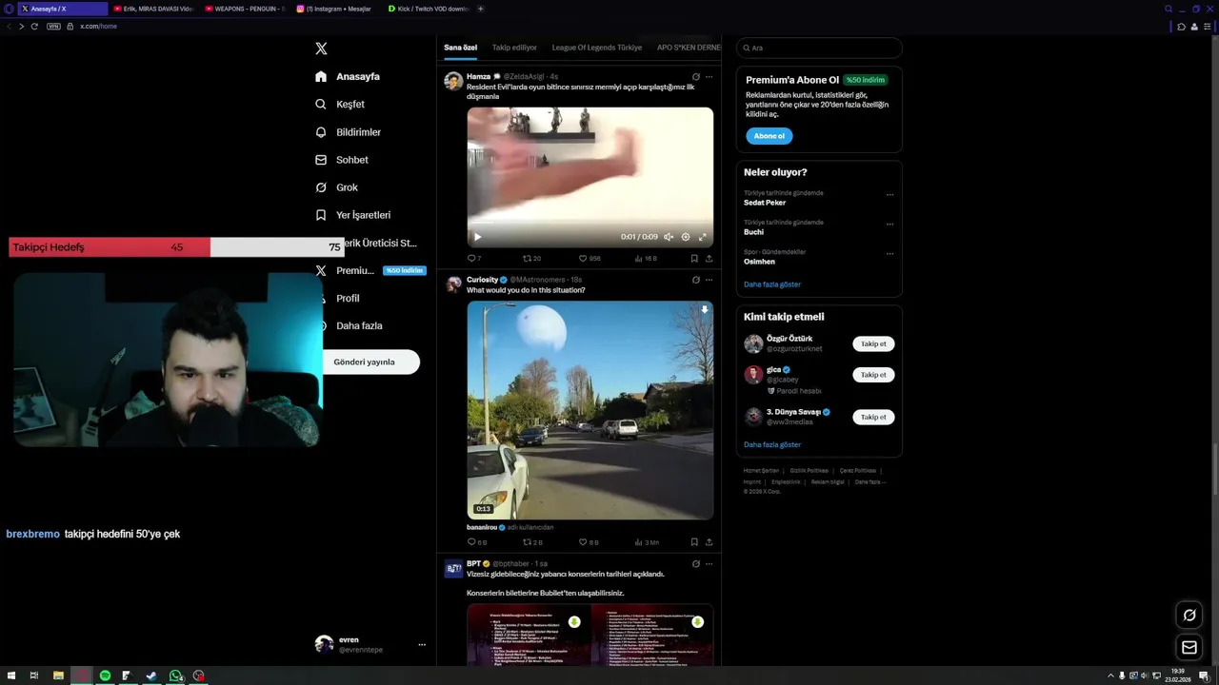The image size is (1219, 685).
Task: Open more options on Hamza's post
Action: 709,77
